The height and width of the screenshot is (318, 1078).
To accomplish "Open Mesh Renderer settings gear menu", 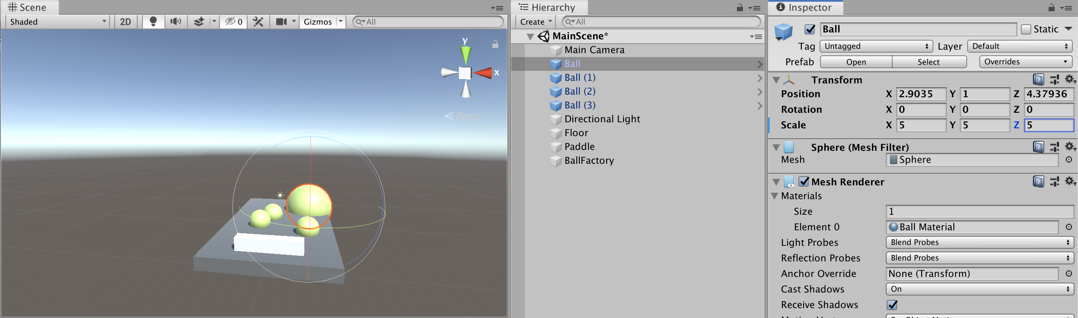I will click(1070, 181).
